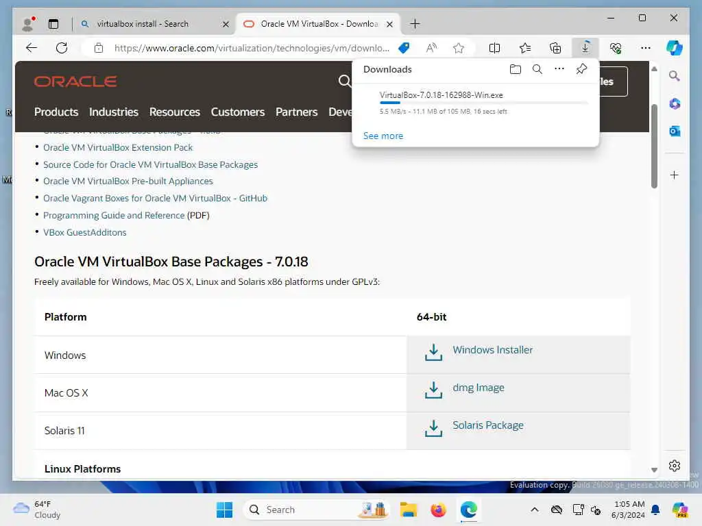Open the Collections toolbar button
The image size is (702, 526).
(555, 48)
